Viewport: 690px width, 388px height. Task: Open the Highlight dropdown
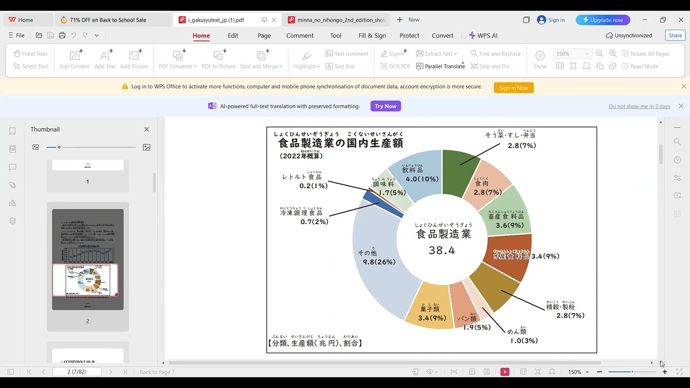click(307, 60)
